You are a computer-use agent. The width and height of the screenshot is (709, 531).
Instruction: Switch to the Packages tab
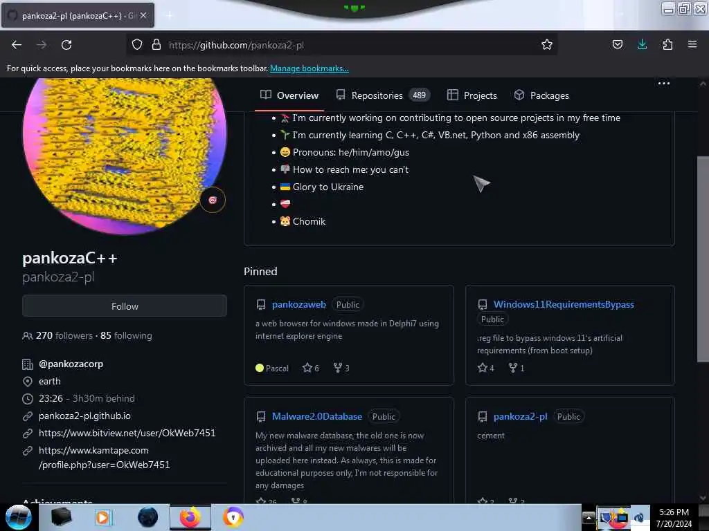click(x=541, y=95)
